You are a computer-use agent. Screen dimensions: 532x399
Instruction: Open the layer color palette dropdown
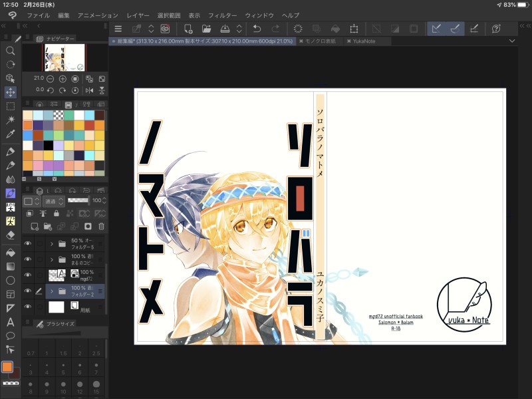[31, 201]
